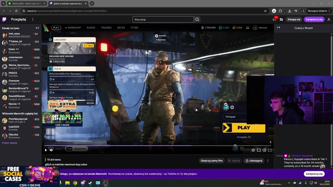Viewport: 333px width, 187px height.
Task: Open the more options menu beside Przeglądaj
Action: click(x=33, y=19)
